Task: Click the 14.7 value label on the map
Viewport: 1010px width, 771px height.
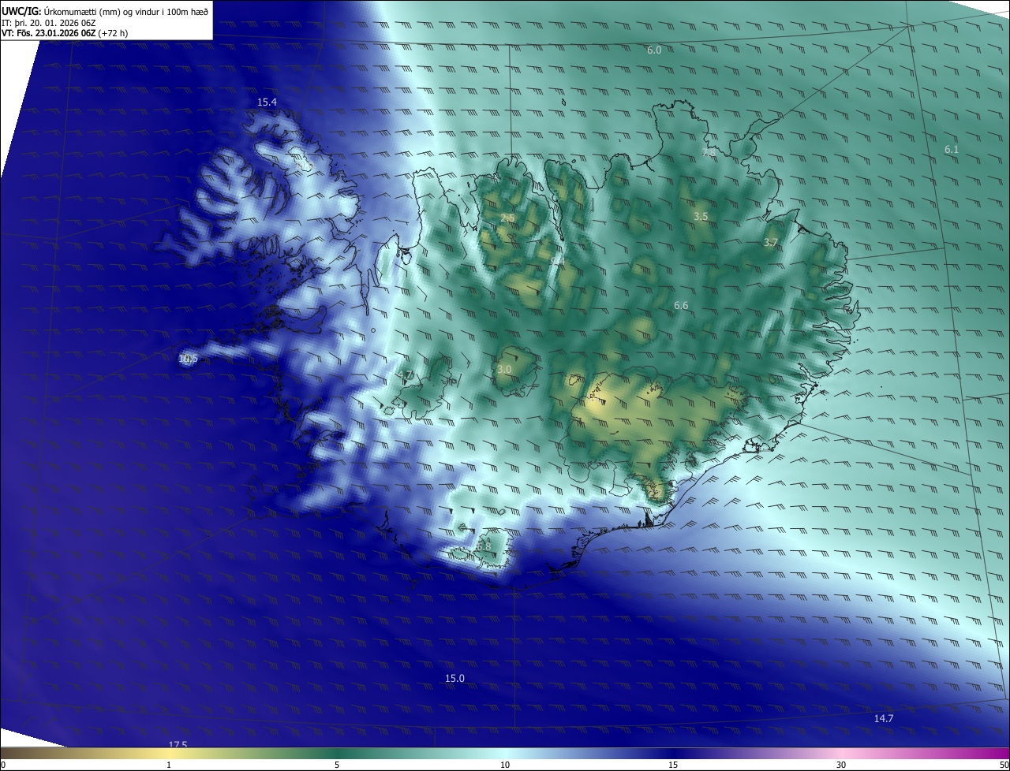Action: (884, 719)
